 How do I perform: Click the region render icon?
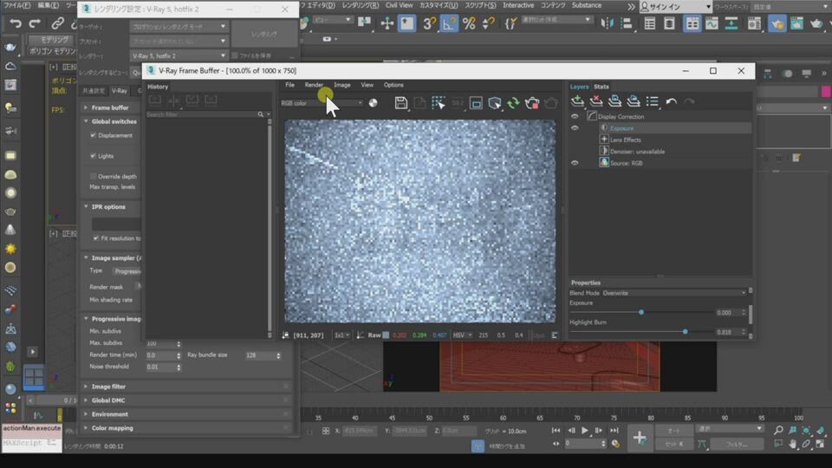pyautogui.click(x=476, y=103)
